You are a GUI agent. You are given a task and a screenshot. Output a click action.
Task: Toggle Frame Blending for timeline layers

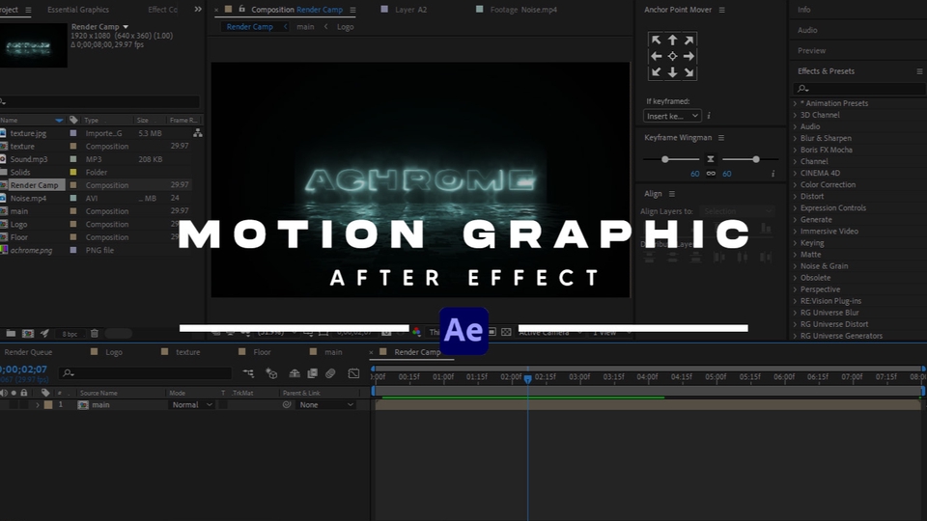click(312, 373)
